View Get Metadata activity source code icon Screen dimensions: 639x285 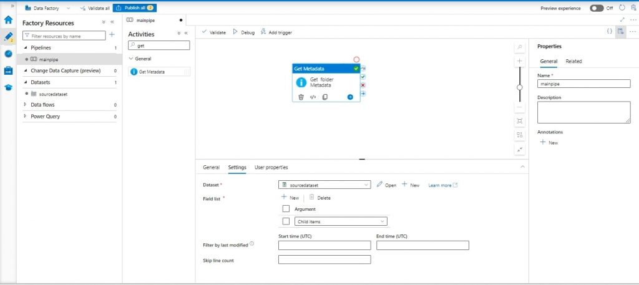tap(313, 97)
